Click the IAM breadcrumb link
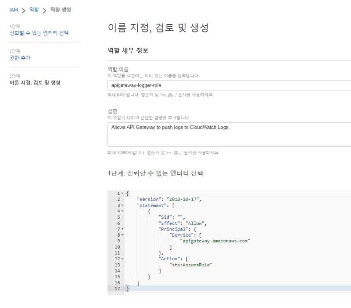The height and width of the screenshot is (308, 351). (14, 10)
